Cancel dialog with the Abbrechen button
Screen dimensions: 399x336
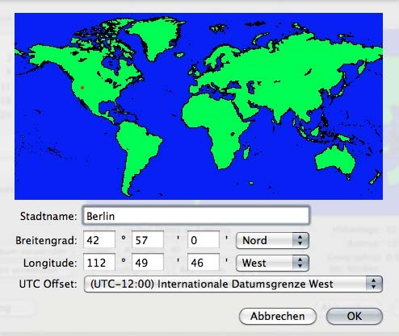click(x=278, y=316)
